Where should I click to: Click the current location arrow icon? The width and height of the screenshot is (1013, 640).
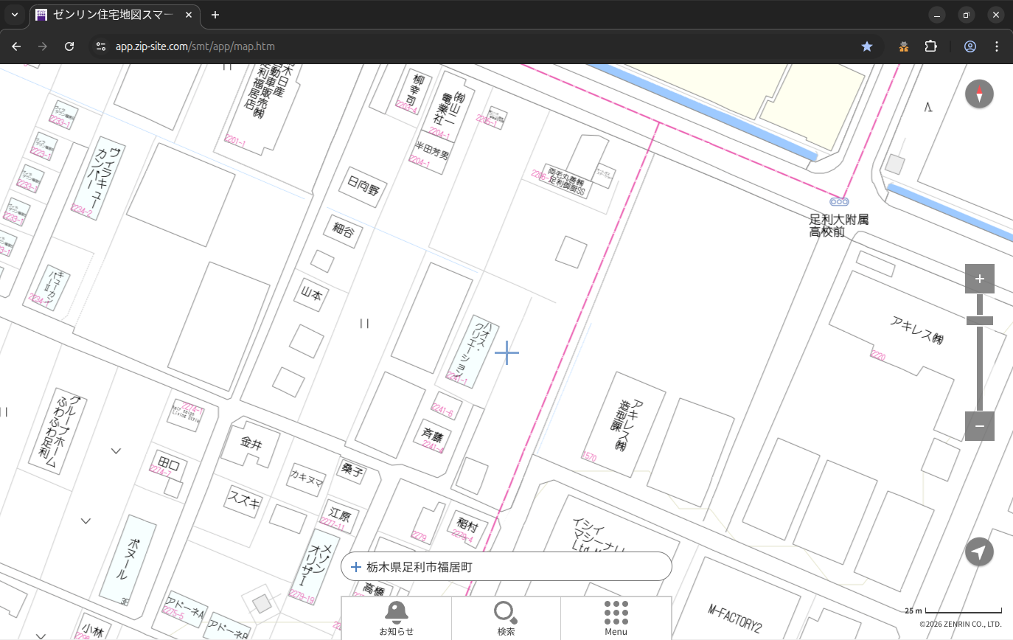pos(979,552)
